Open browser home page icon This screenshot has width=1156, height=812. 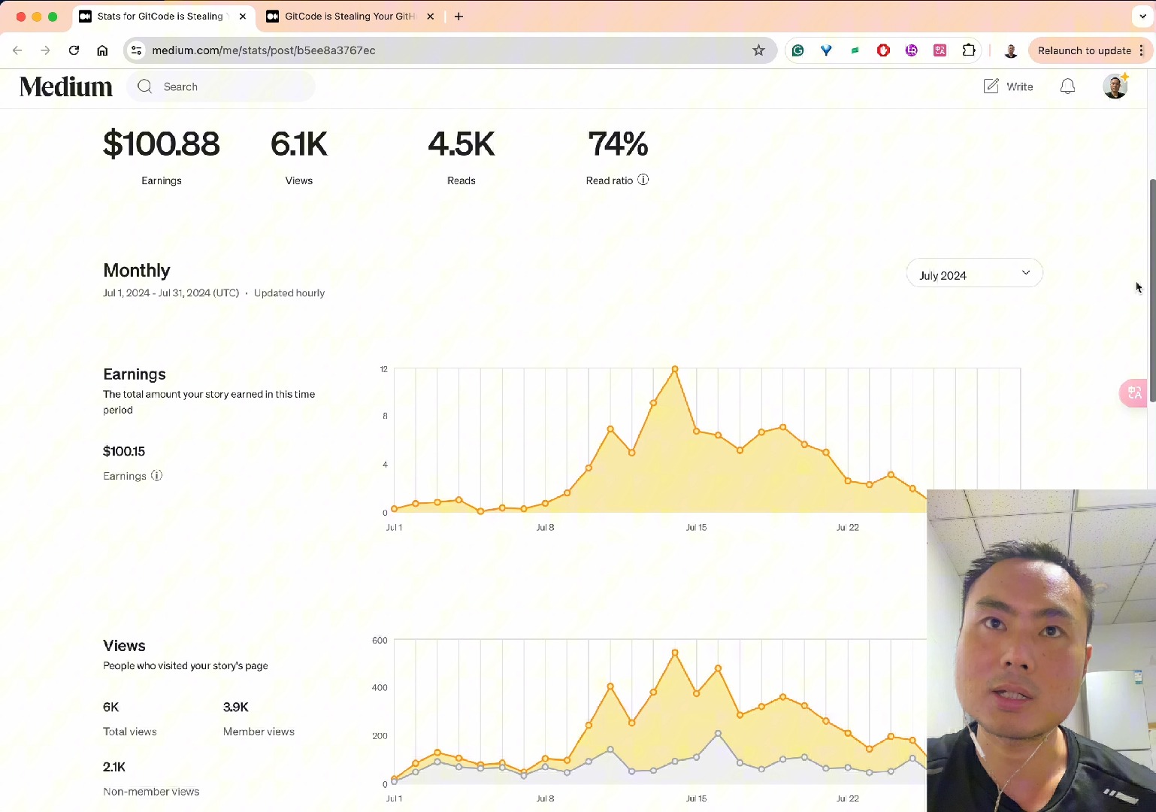coord(102,50)
